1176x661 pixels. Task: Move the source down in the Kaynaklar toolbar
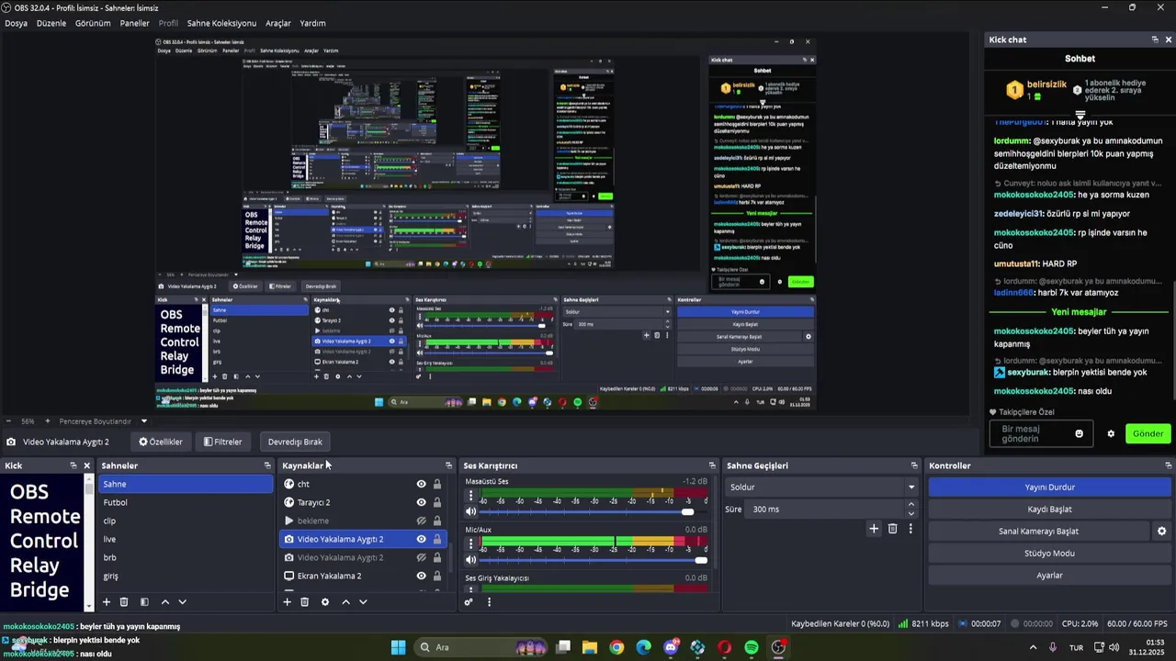[x=363, y=602]
